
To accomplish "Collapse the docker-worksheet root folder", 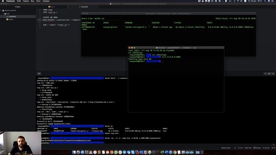I will (x=1, y=10).
